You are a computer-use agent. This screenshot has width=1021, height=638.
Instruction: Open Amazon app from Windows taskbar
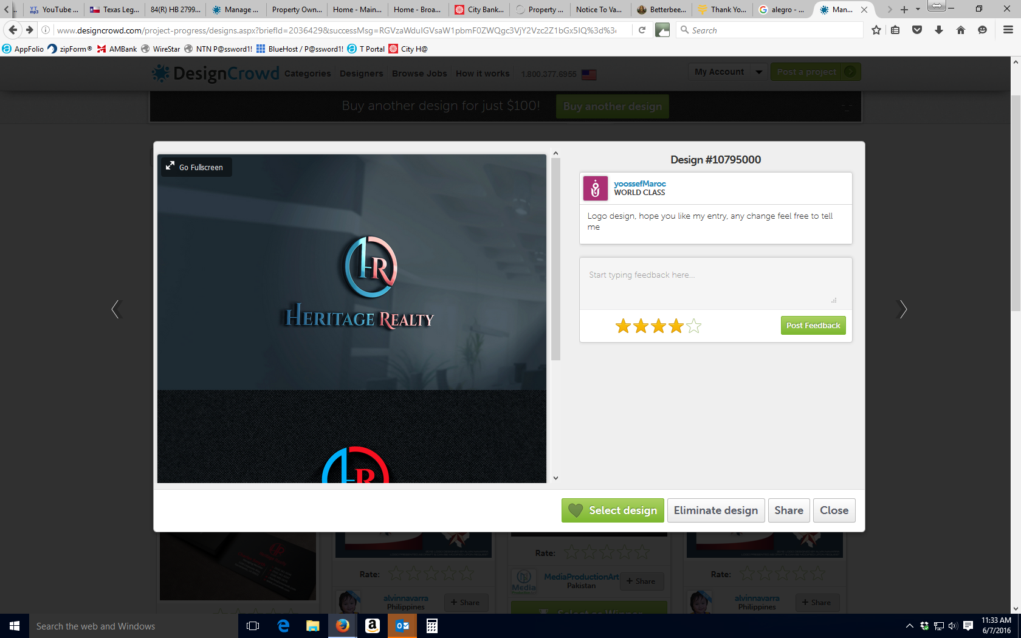tap(372, 625)
